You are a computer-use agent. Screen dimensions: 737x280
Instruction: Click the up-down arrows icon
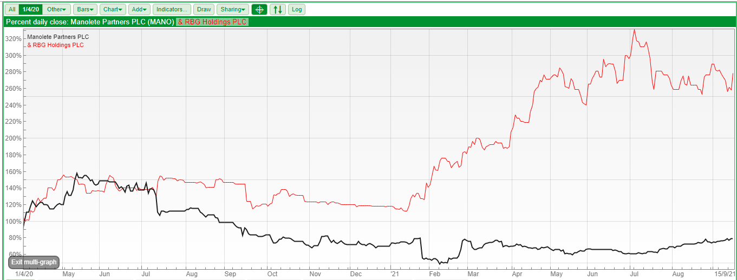tap(277, 9)
